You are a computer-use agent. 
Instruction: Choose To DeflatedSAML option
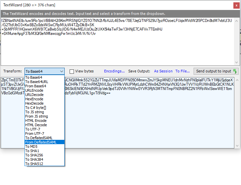pos(44,138)
